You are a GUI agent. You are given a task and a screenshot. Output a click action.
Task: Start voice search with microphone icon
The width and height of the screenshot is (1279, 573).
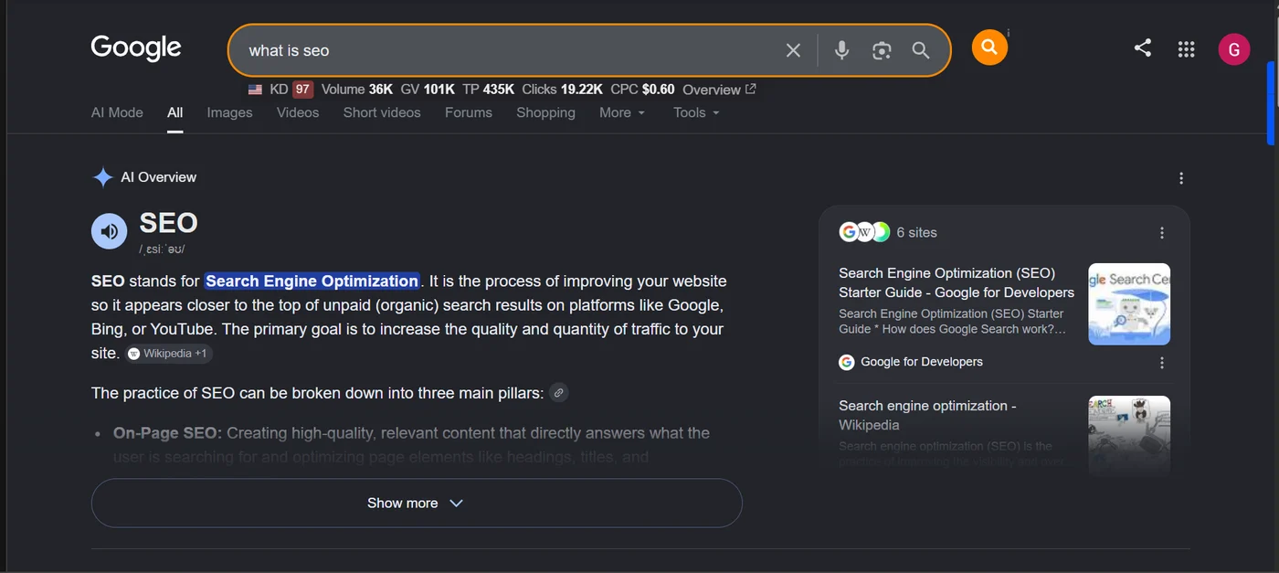[842, 50]
